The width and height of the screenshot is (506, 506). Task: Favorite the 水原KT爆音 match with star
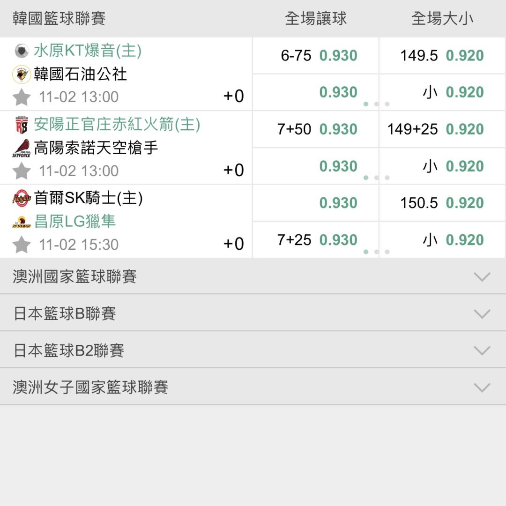[22, 97]
